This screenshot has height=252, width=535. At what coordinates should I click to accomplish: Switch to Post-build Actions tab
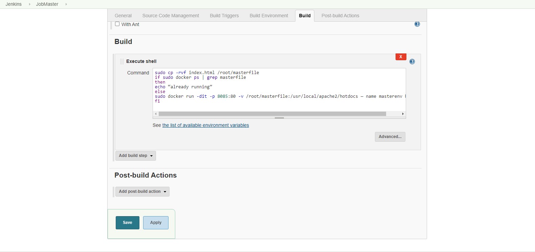point(340,16)
